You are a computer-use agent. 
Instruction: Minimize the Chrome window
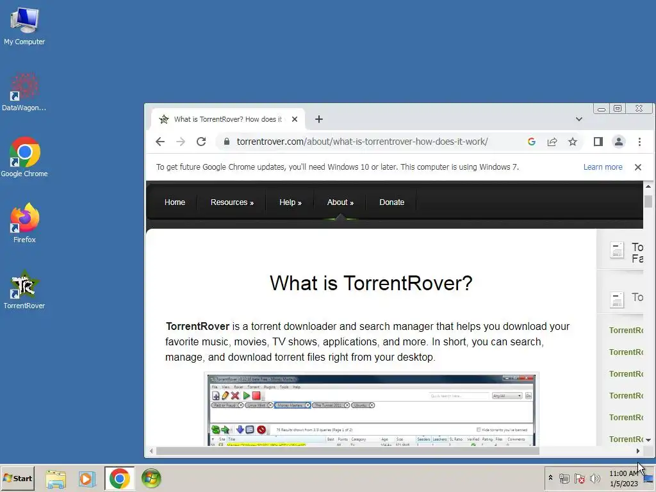[602, 109]
